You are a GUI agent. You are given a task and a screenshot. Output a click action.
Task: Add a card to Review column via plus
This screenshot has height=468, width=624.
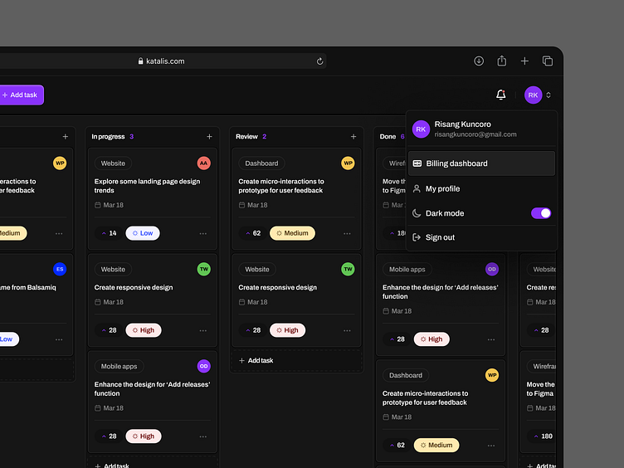pyautogui.click(x=353, y=136)
